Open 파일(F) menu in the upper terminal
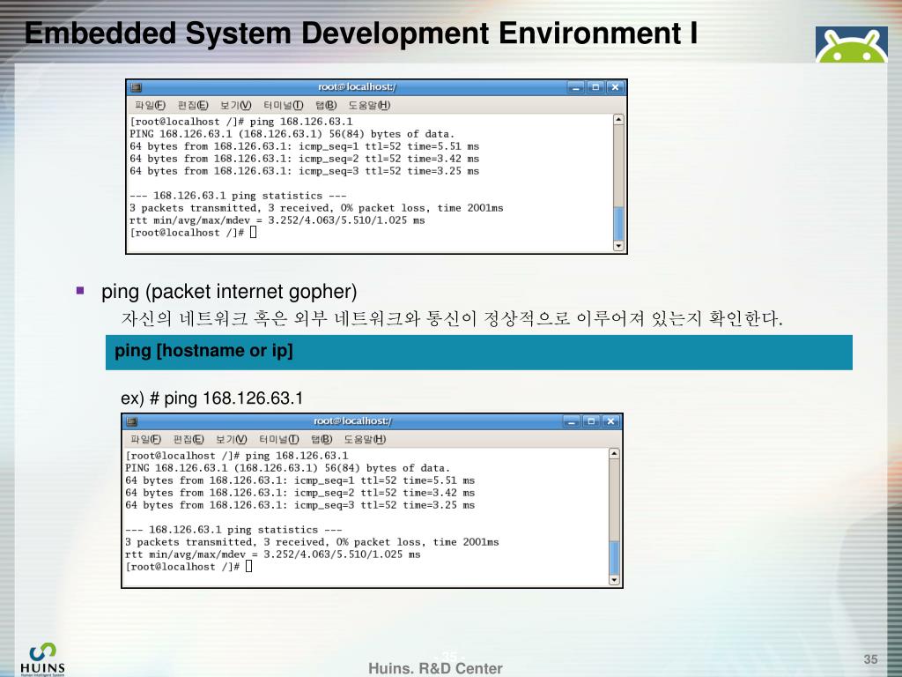 [148, 106]
